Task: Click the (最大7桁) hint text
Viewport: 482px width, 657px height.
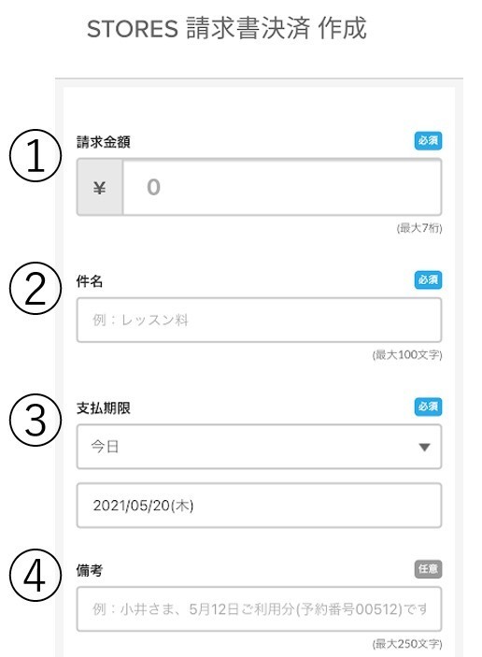Action: [419, 228]
